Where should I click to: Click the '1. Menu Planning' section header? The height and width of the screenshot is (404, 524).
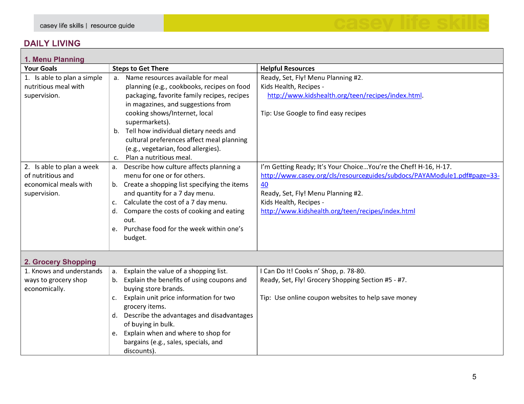[54, 59]
